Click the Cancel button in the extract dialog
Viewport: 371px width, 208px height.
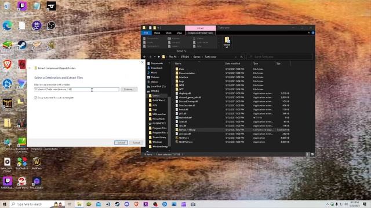[136, 143]
